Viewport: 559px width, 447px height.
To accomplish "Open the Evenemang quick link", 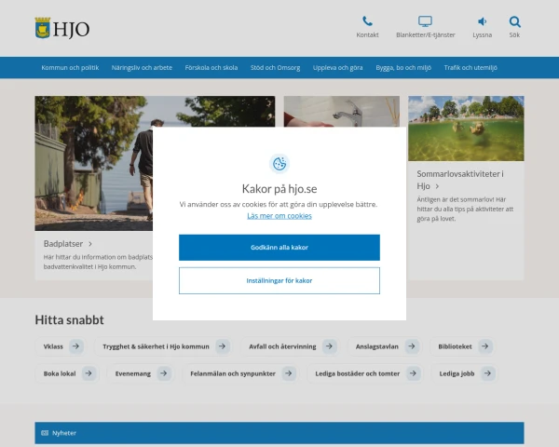I will pos(141,373).
